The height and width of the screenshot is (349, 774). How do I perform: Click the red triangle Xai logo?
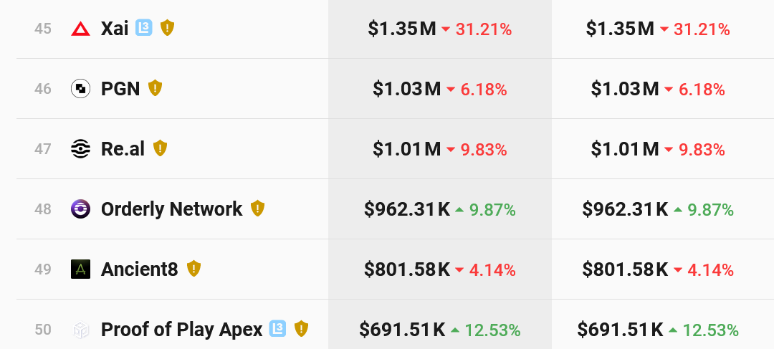80,29
